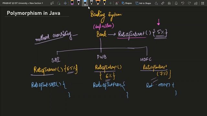207x116 pixels.
Task: Select the orange highlighter
Action: click(x=98, y=3)
